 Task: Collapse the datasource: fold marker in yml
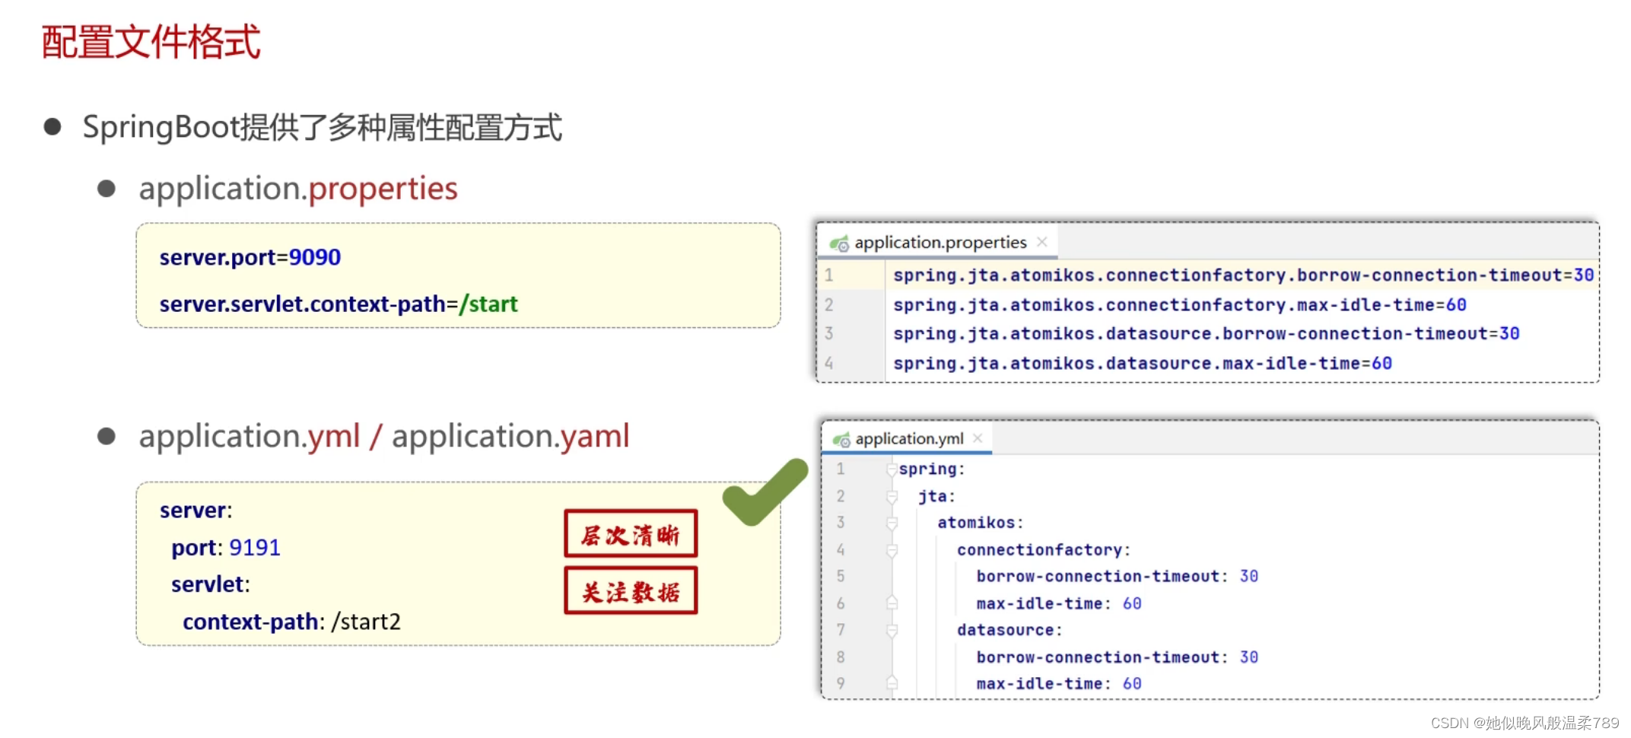(892, 631)
